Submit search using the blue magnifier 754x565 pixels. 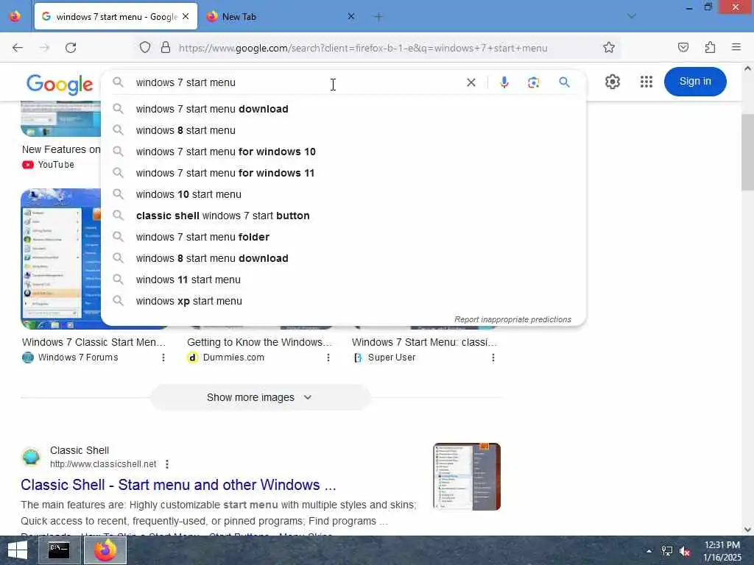click(x=564, y=82)
